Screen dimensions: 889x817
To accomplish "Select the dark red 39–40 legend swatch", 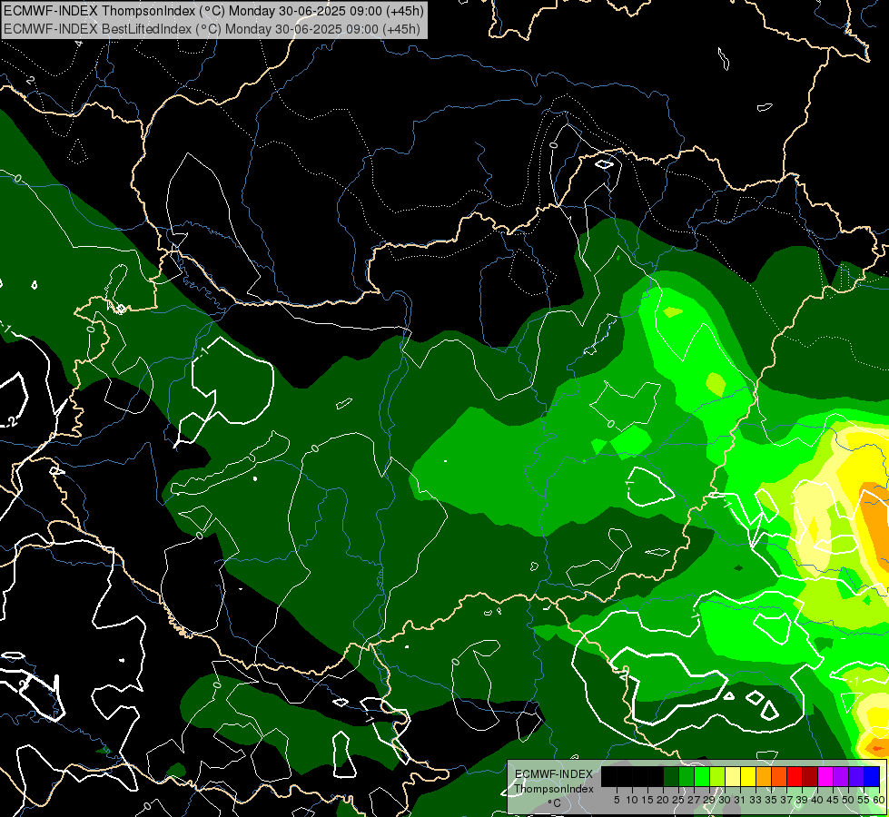I will pos(810,776).
